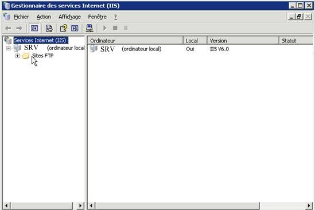Close the IIS manager window
This screenshot has width=315, height=210.
tap(309, 6)
